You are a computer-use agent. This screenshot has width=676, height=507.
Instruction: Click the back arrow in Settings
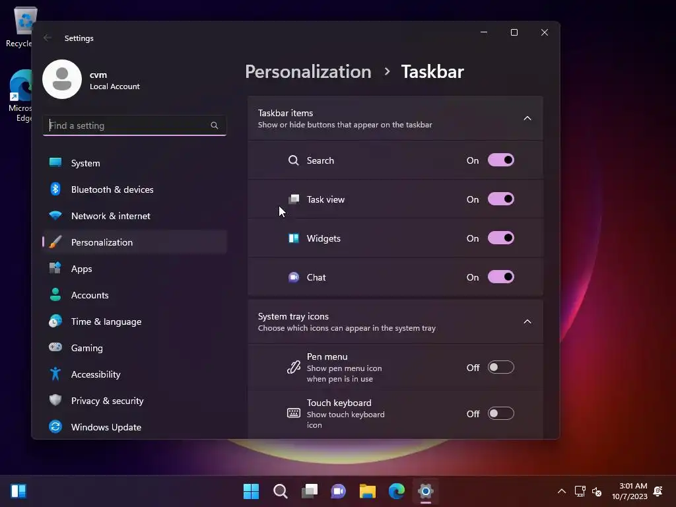pyautogui.click(x=48, y=38)
